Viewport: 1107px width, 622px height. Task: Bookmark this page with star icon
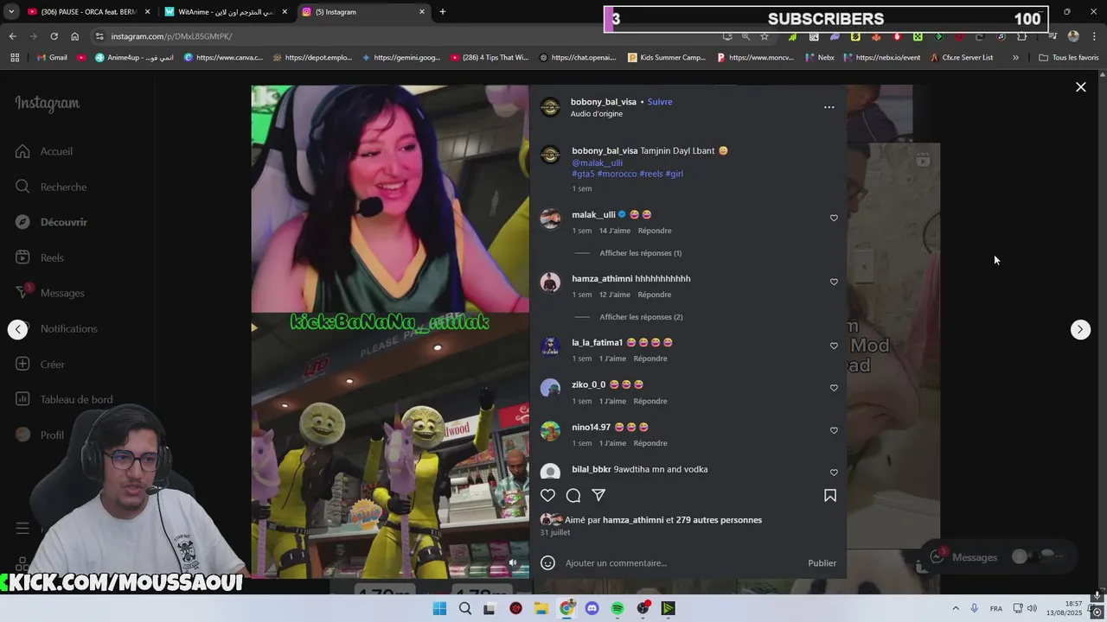[x=765, y=36]
